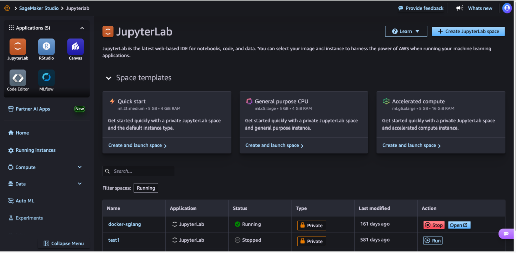The width and height of the screenshot is (516, 253).
Task: Collapse the Space templates section
Action: click(x=108, y=78)
